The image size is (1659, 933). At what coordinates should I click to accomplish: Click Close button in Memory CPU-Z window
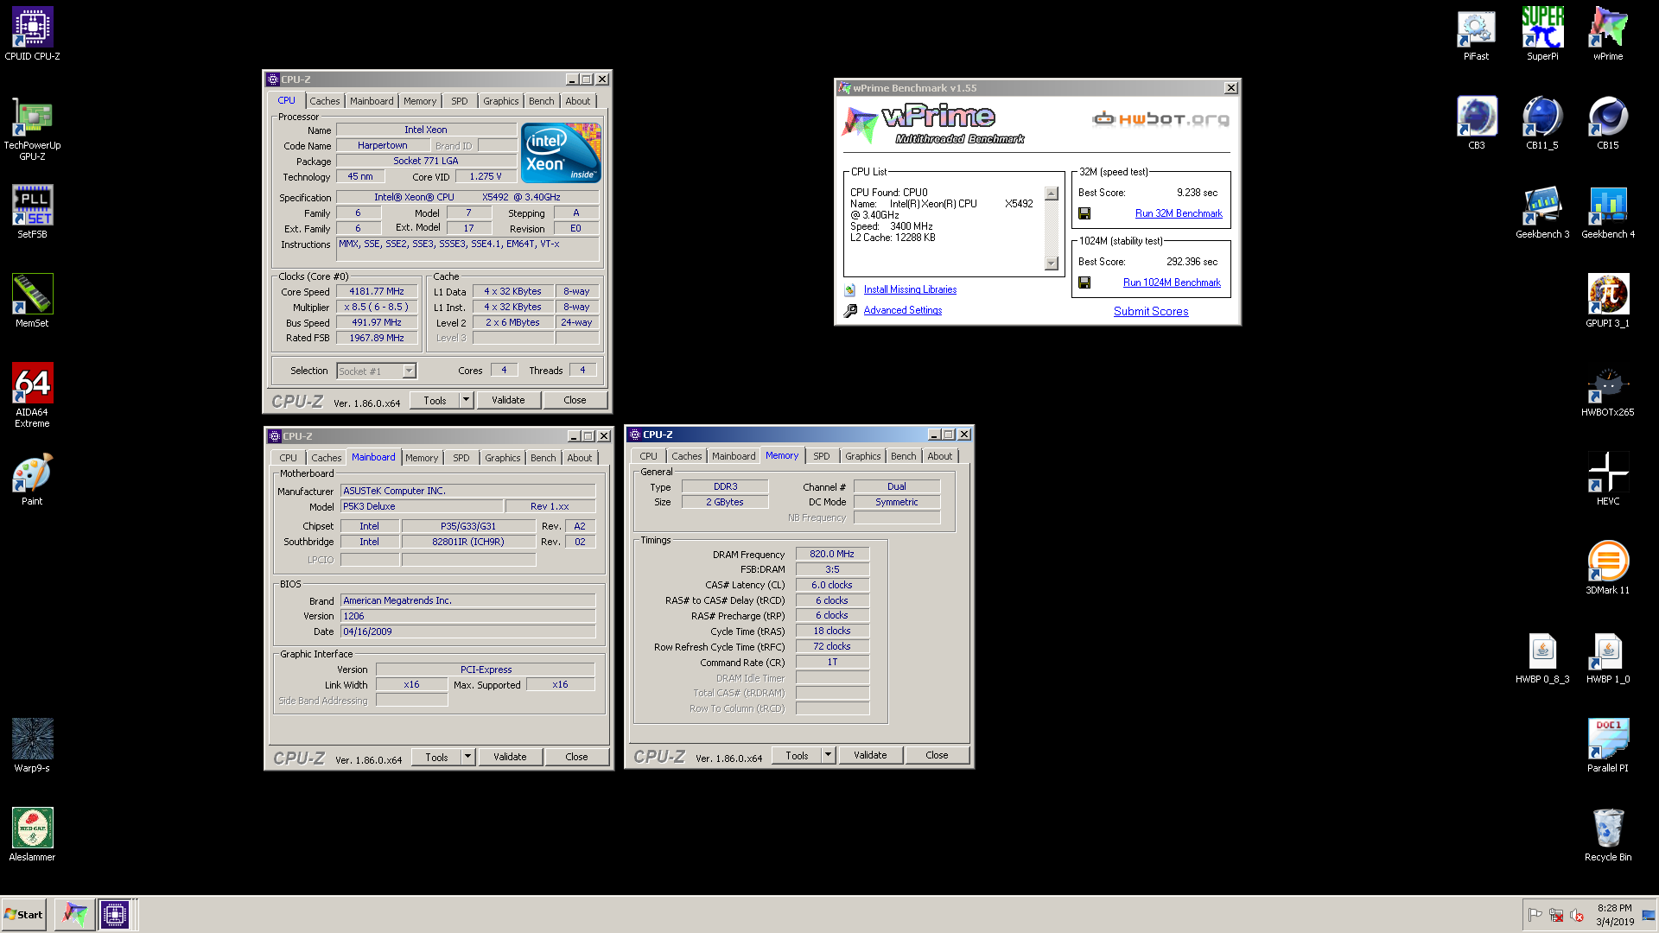pyautogui.click(x=937, y=755)
